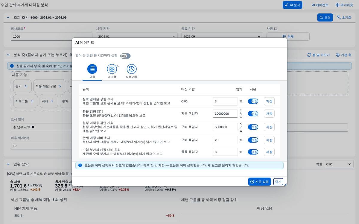Edit threshold 8 for 수입 부가세 rule

pos(225,152)
